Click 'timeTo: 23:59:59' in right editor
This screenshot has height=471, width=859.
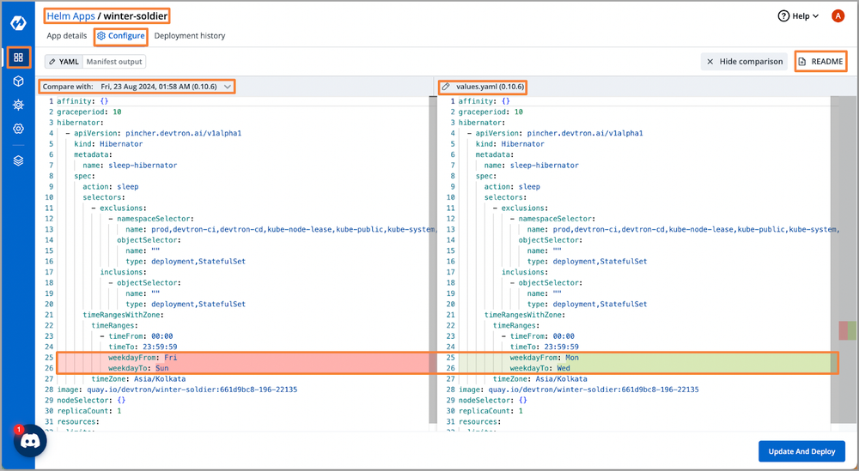coord(544,347)
